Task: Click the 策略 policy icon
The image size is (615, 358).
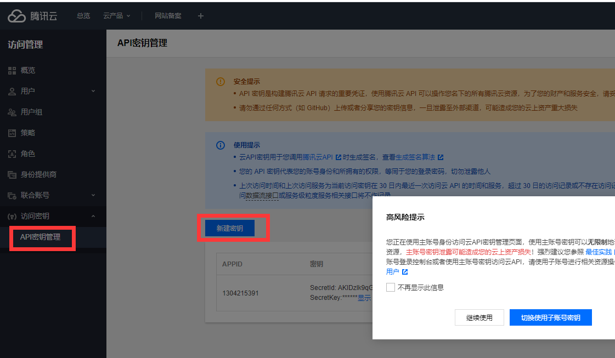Action: (x=12, y=133)
